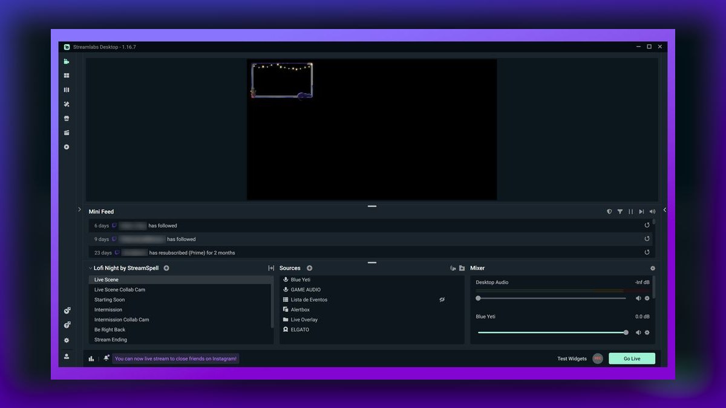Select the Live Scene Collab Cam scene

point(180,290)
